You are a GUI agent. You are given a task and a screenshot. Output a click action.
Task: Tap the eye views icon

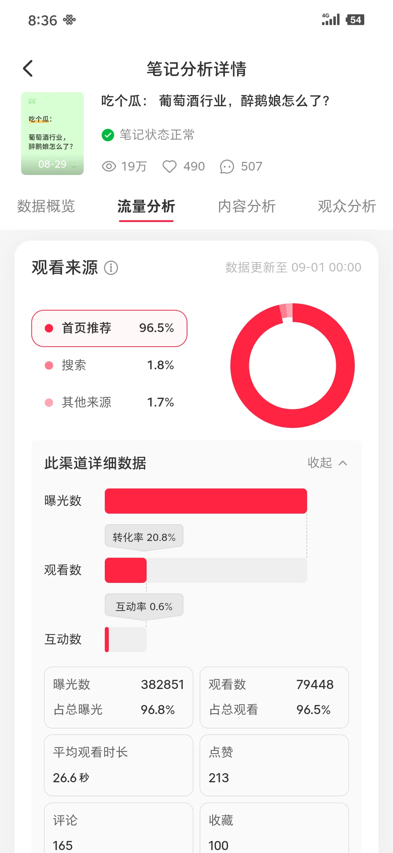(x=109, y=167)
